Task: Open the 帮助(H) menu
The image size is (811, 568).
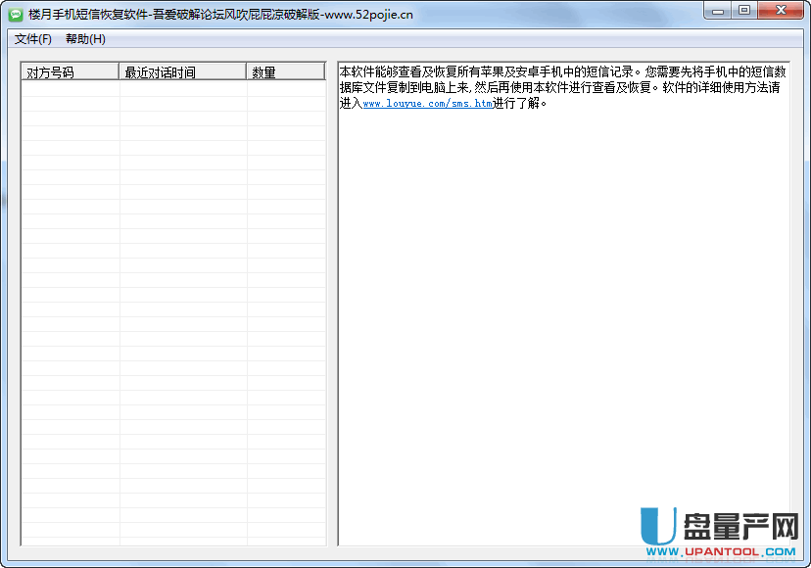Action: pyautogui.click(x=85, y=39)
